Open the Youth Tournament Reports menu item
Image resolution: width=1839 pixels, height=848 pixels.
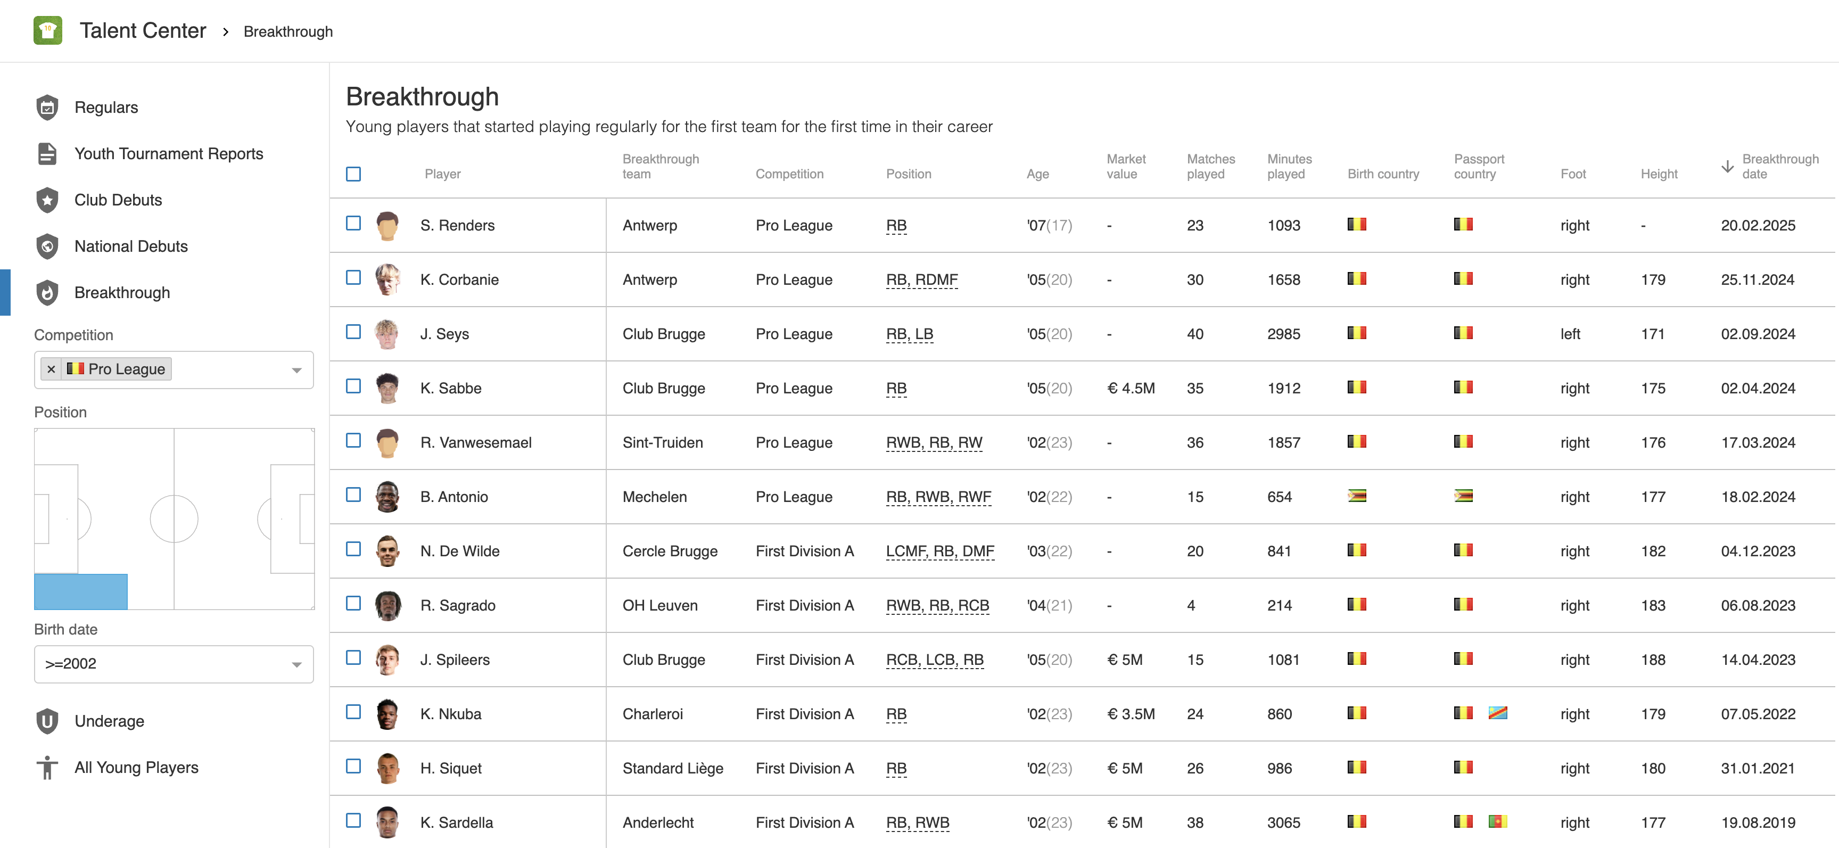(169, 153)
